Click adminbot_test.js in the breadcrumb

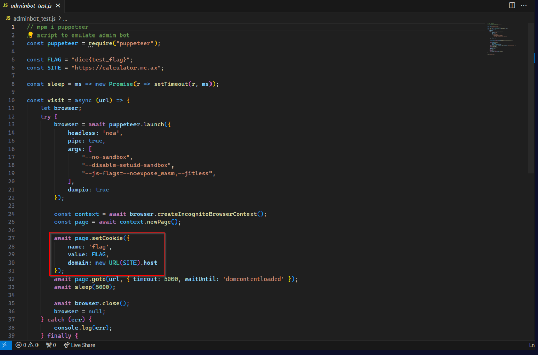click(x=35, y=18)
